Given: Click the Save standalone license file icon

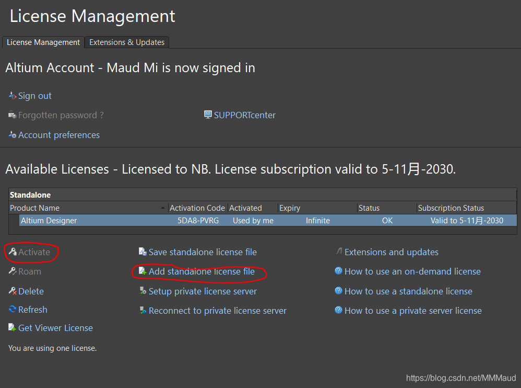Looking at the screenshot, I should coord(143,252).
